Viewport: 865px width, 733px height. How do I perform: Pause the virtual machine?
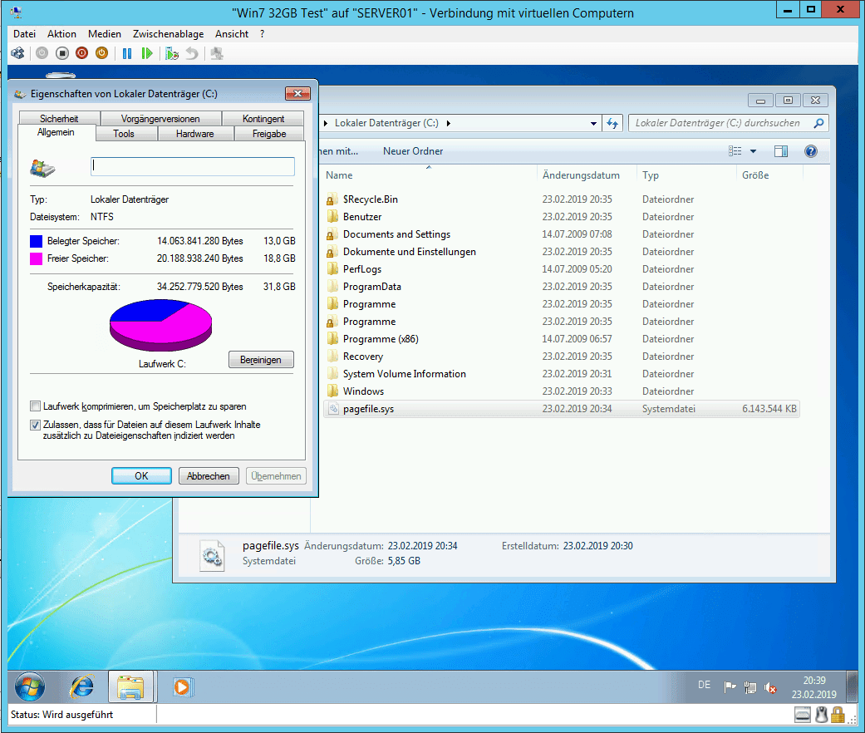pyautogui.click(x=127, y=53)
